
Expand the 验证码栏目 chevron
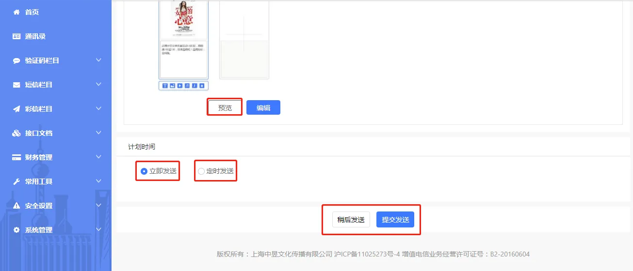[x=98, y=60]
